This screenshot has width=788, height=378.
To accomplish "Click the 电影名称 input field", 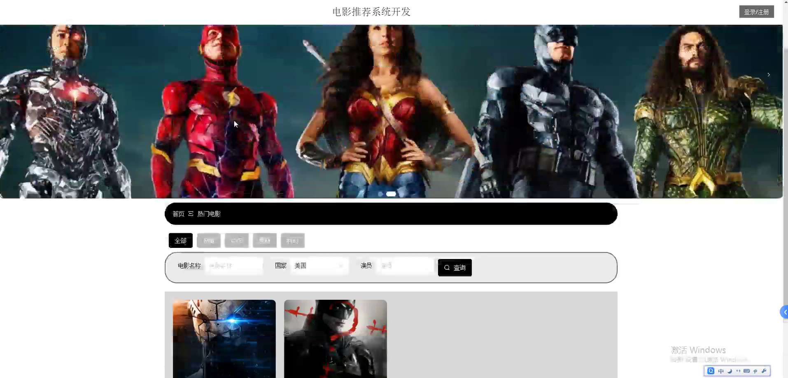I will 234,266.
